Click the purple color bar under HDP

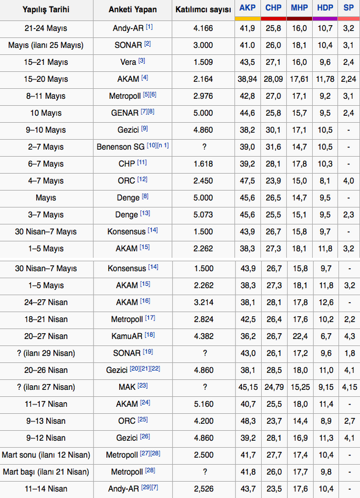click(326, 18)
